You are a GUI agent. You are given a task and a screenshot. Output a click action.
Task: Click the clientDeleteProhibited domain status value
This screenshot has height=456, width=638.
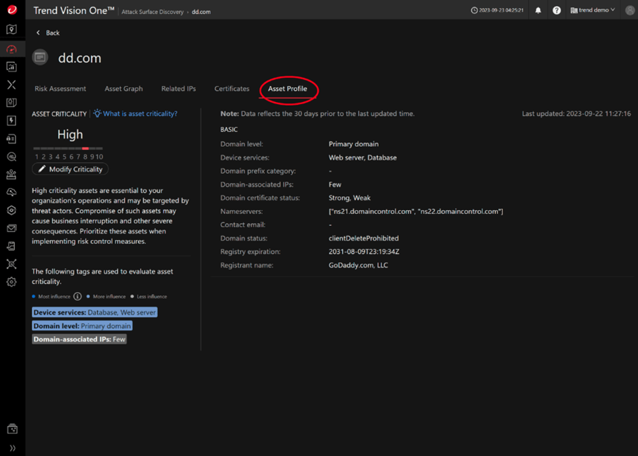click(364, 239)
